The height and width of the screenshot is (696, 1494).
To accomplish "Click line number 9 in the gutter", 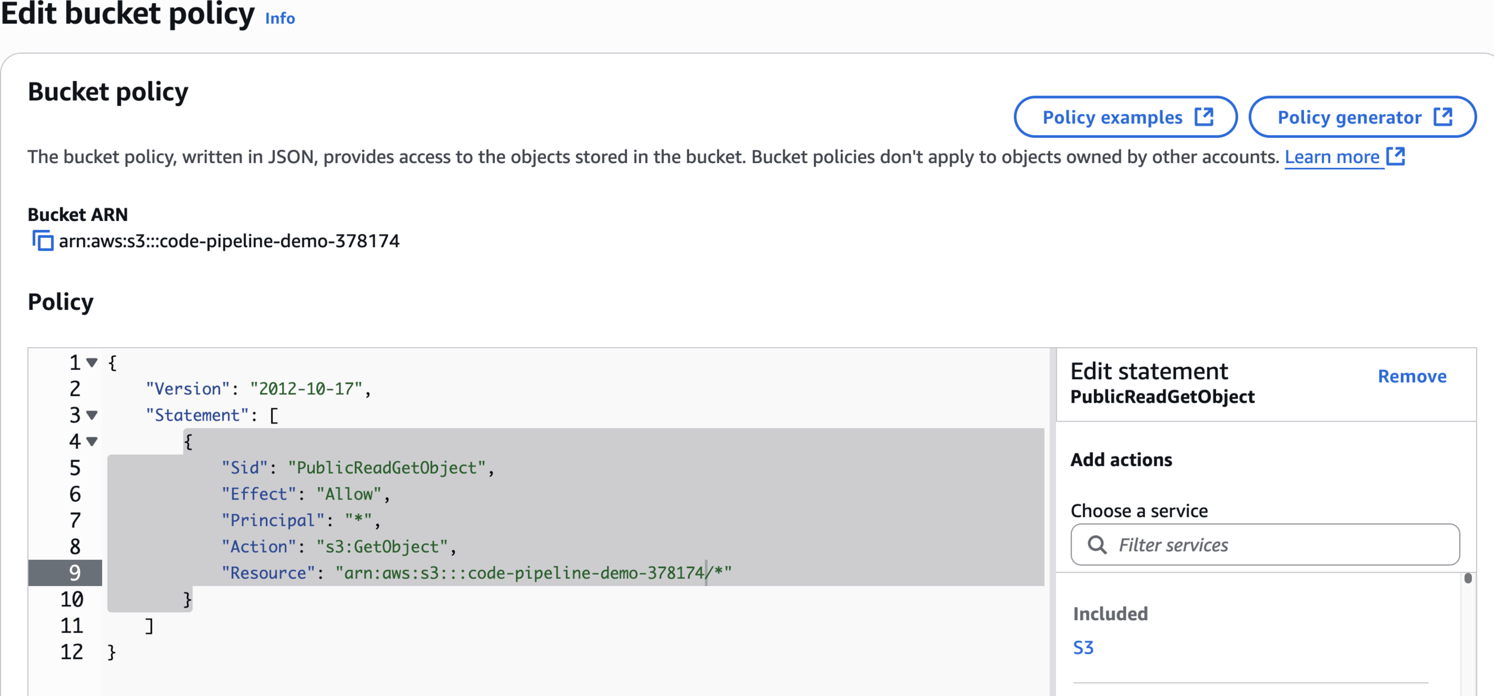I will point(75,572).
